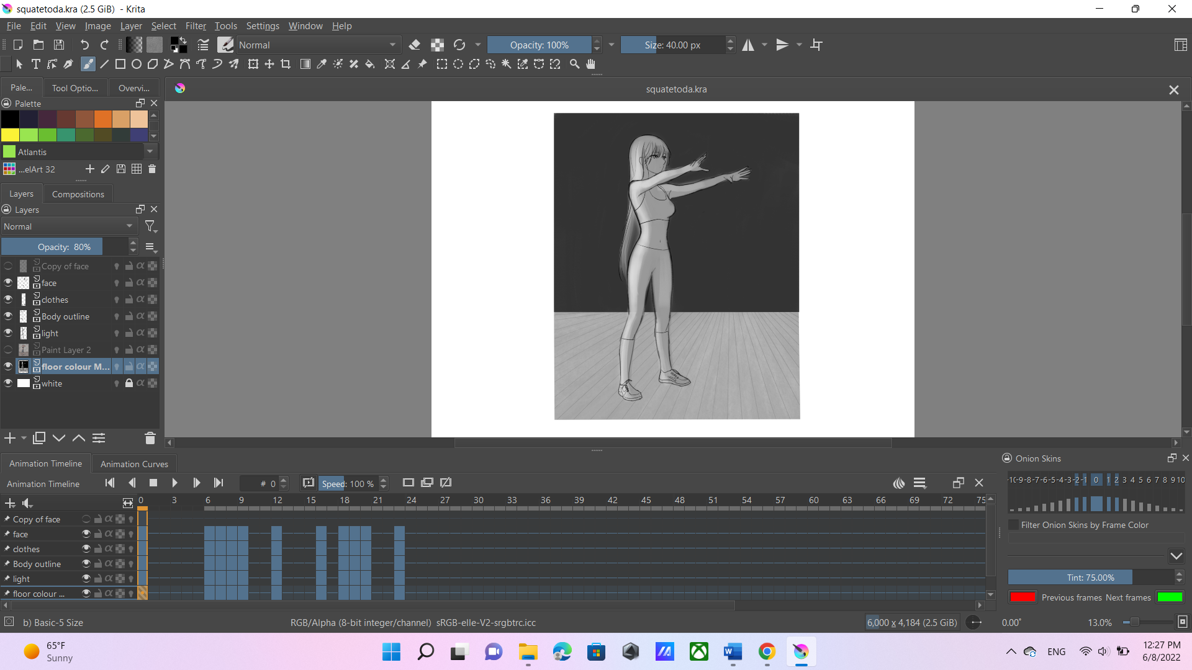Viewport: 1192px width, 670px height.
Task: Open the layer blending mode dropdown
Action: coord(68,226)
